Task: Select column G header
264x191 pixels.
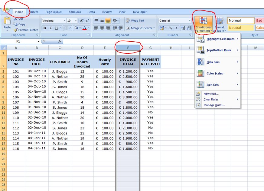Action: point(150,48)
